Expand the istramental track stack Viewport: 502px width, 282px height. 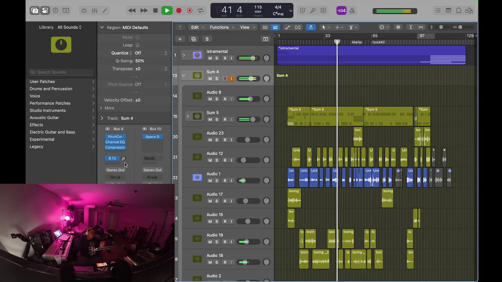pos(184,55)
